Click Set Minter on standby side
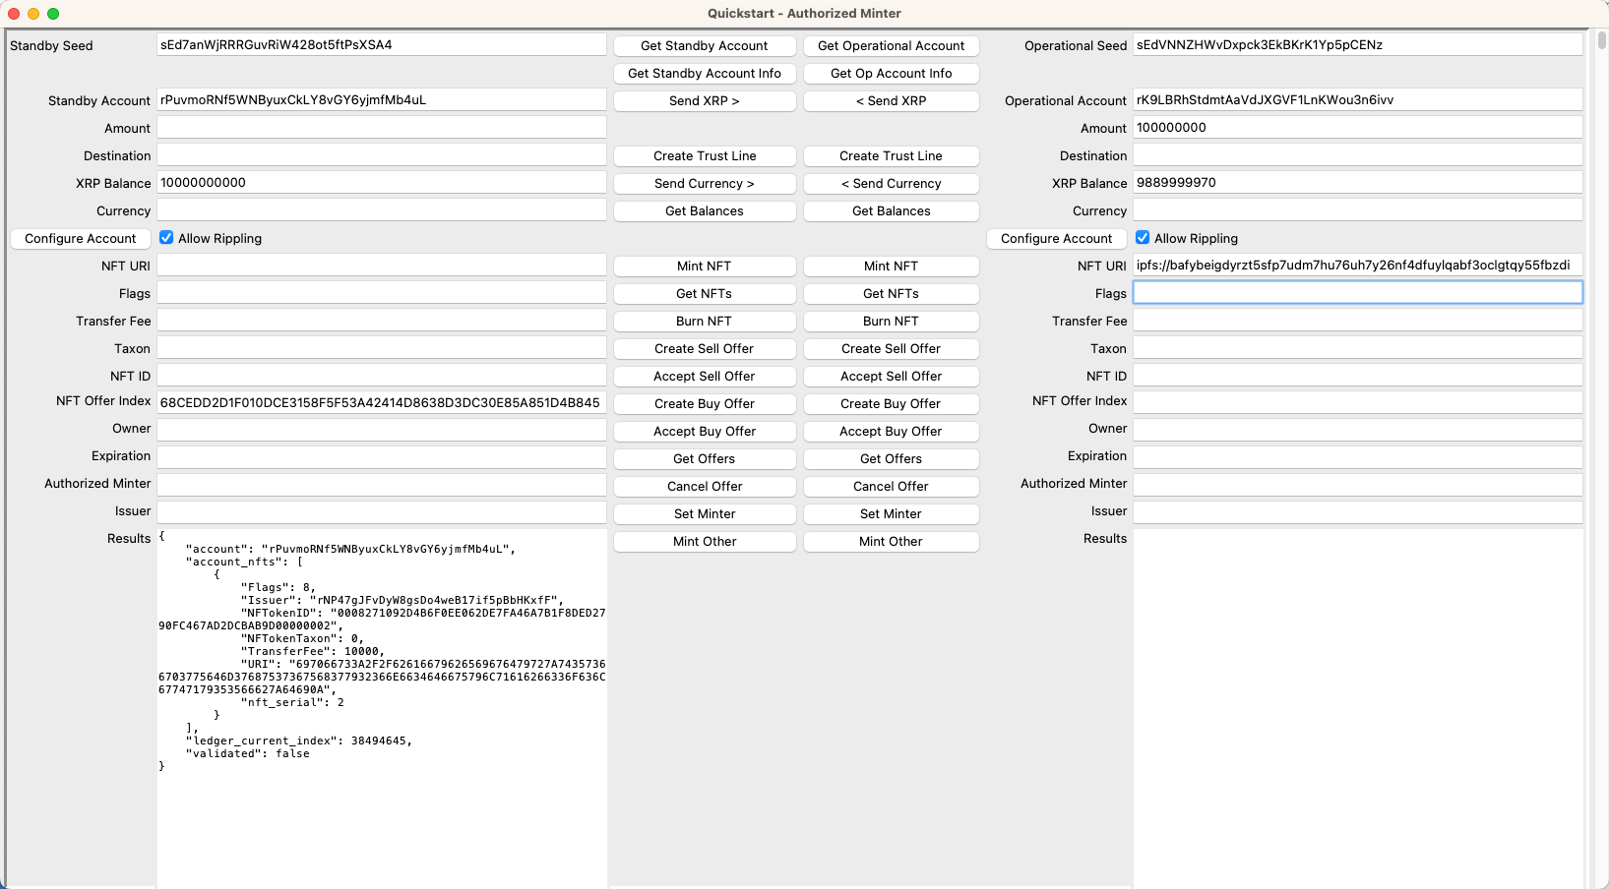This screenshot has width=1609, height=889. (704, 513)
